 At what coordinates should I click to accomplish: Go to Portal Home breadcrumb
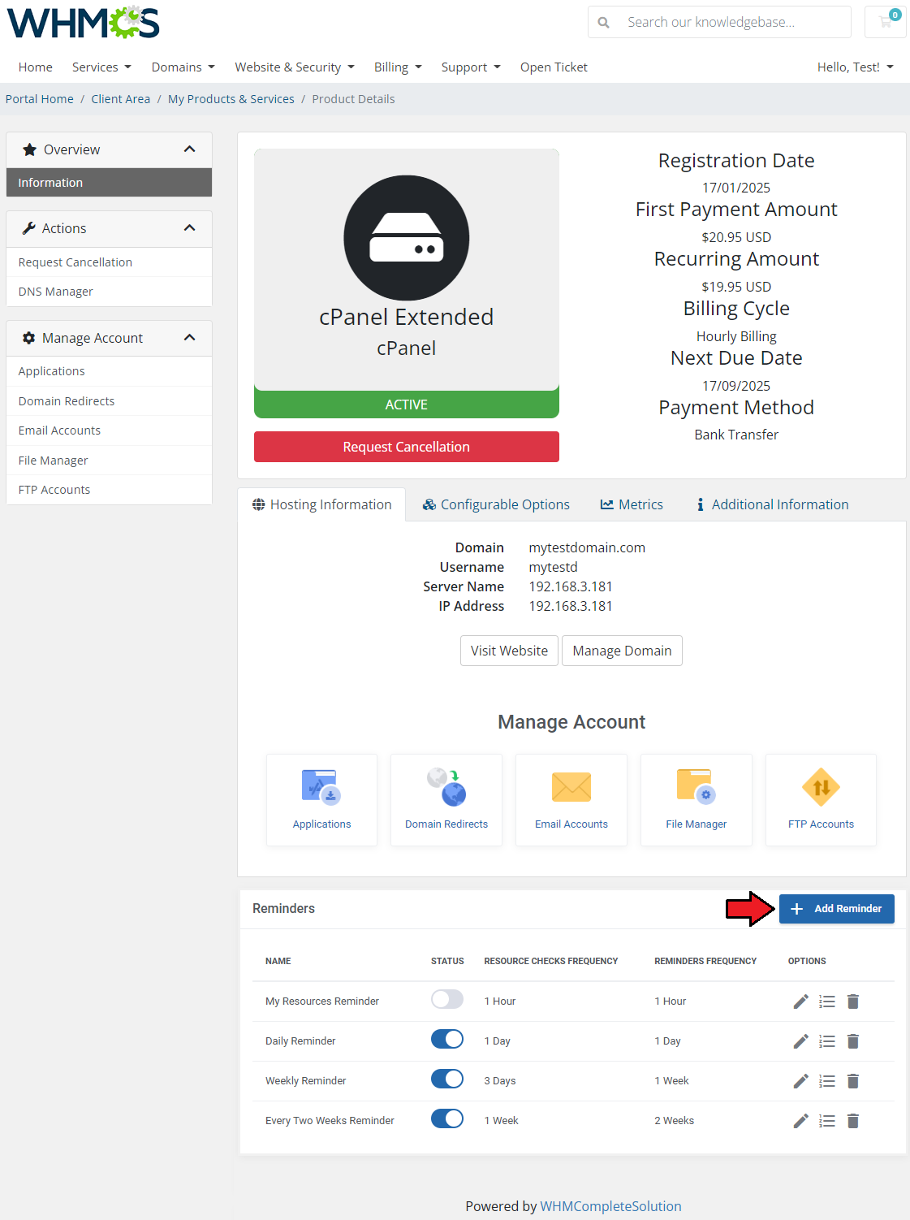coord(40,99)
